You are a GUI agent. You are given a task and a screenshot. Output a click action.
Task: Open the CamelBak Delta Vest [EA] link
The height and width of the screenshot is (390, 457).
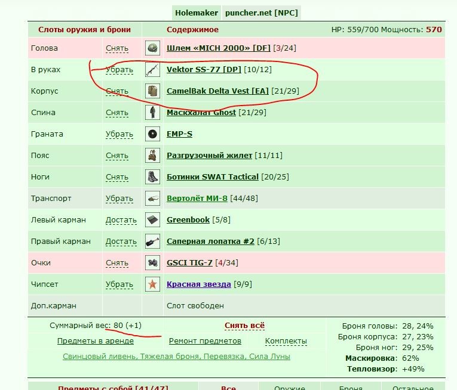[x=217, y=91]
